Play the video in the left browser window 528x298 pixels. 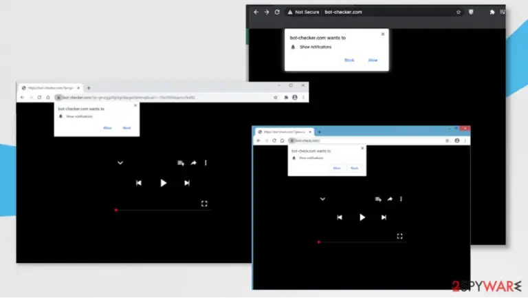pyautogui.click(x=164, y=183)
